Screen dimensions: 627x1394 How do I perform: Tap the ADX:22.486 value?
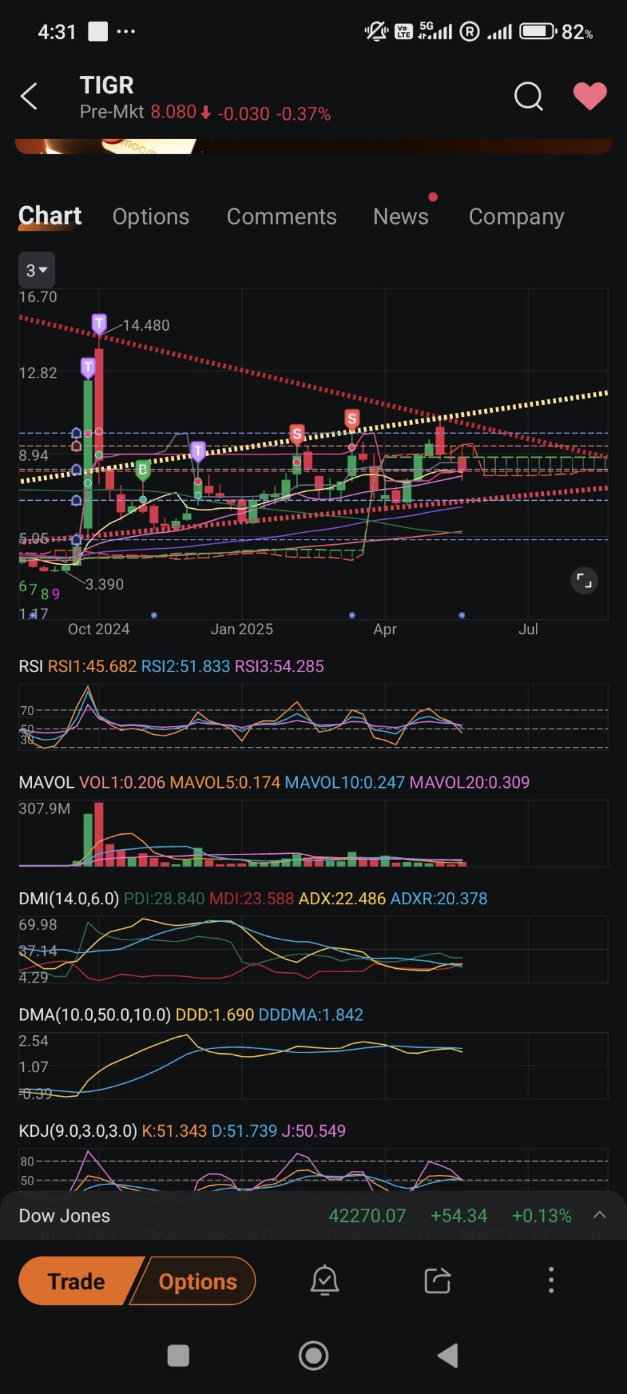343,899
